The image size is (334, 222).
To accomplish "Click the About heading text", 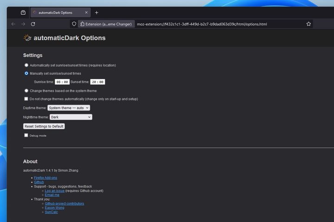I will [30, 161].
